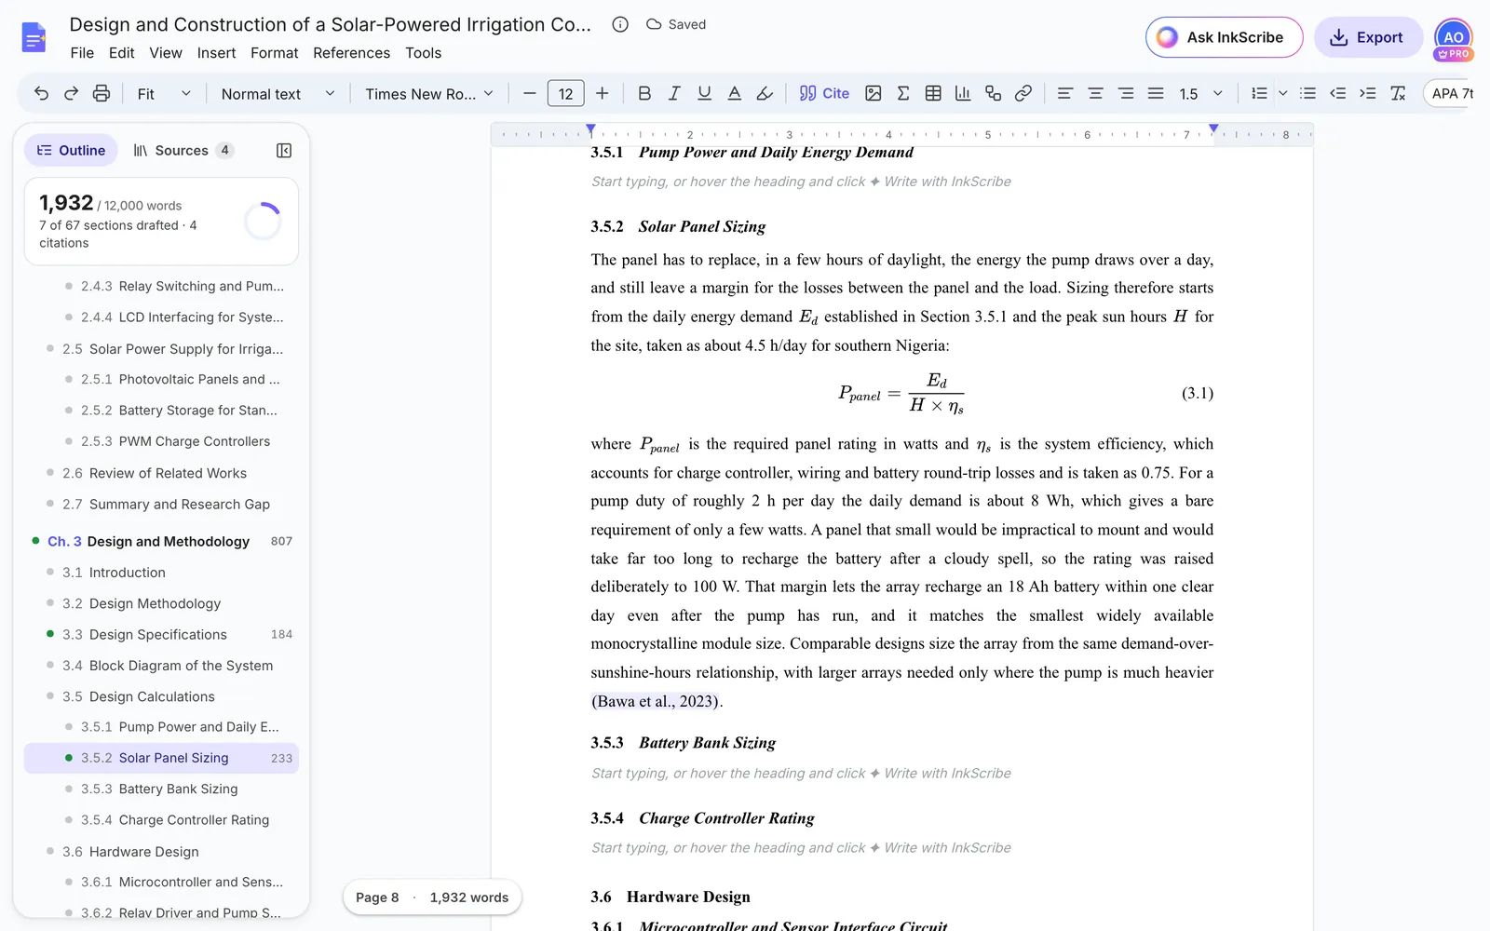Insert an equation with sigma icon
Screen dimensions: 1490x931
pos(903,93)
